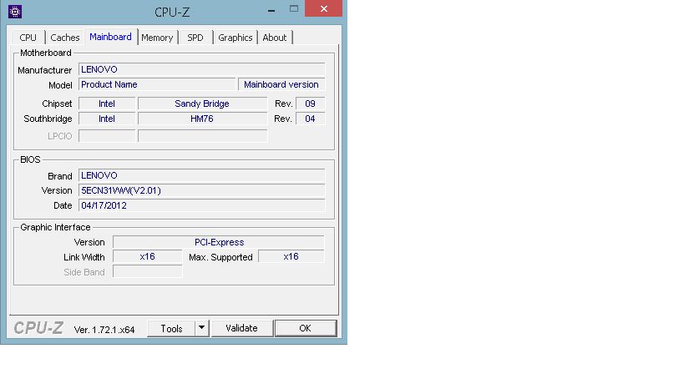684x384 pixels.
Task: Open the Graphics tab
Action: point(236,38)
